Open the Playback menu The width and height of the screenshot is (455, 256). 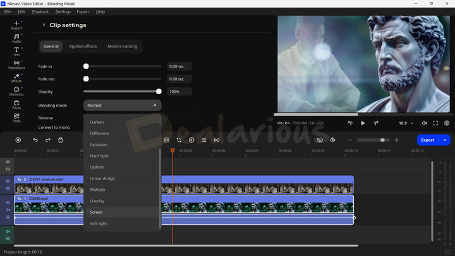40,11
